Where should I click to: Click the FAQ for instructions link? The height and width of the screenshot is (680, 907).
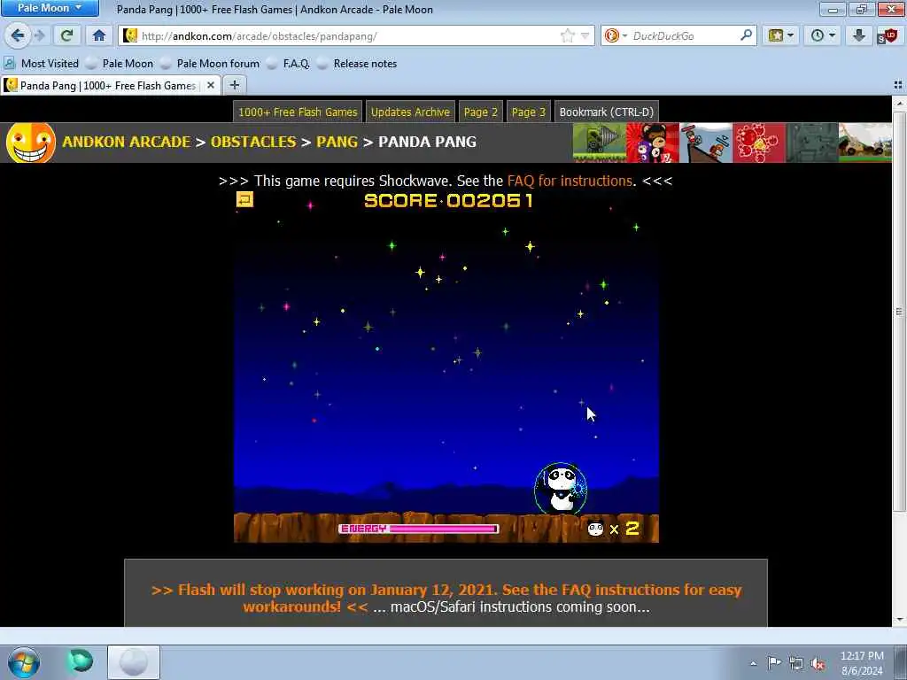(570, 181)
